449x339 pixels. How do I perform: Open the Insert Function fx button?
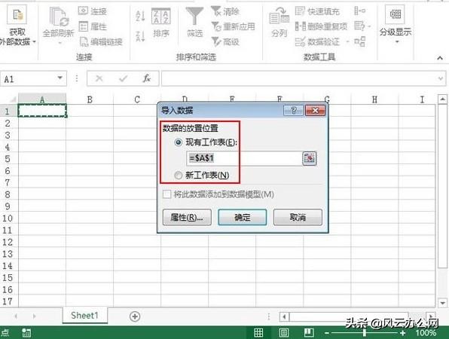pos(147,78)
